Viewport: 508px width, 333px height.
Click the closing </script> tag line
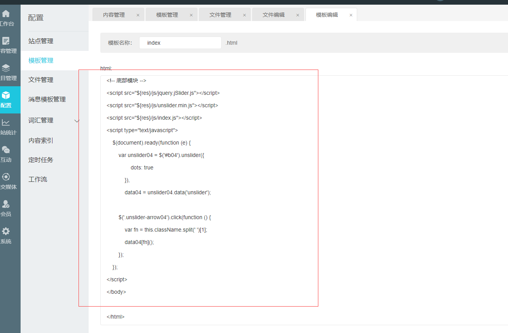tap(117, 280)
